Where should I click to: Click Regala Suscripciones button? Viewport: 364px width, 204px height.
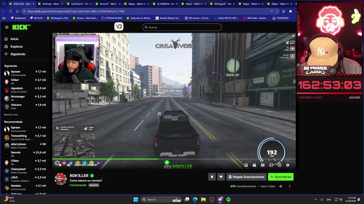pyautogui.click(x=246, y=177)
